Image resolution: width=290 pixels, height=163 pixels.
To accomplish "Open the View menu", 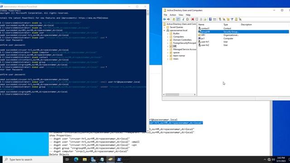I will tap(181, 15).
